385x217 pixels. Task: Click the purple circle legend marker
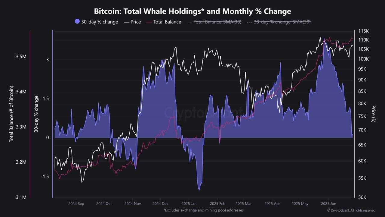(77, 21)
